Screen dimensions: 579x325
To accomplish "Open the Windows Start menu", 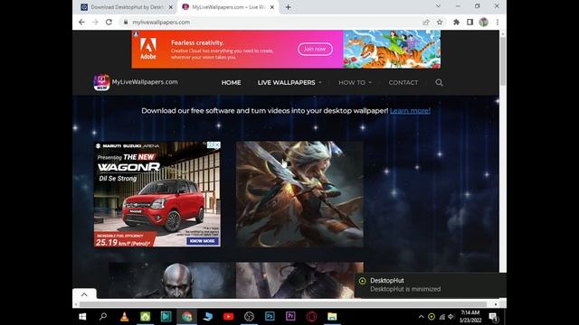I will tap(82, 317).
